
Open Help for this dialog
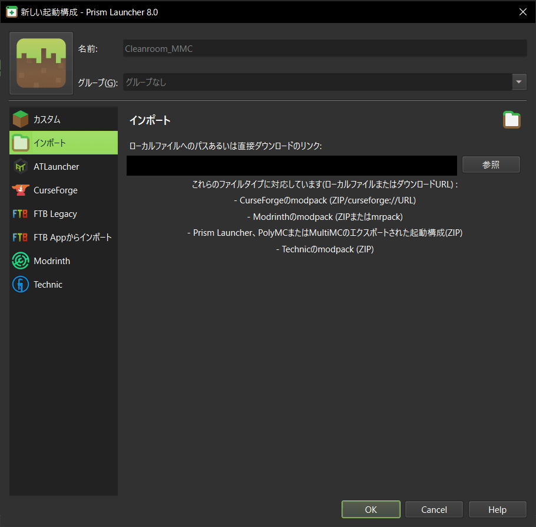pos(497,509)
